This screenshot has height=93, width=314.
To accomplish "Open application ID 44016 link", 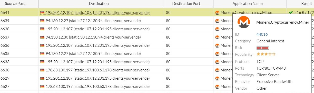I will click(x=262, y=34).
